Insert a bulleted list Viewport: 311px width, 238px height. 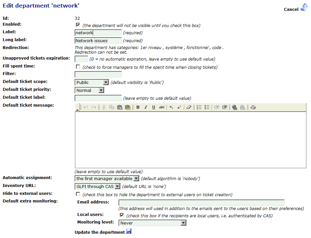(x=207, y=107)
